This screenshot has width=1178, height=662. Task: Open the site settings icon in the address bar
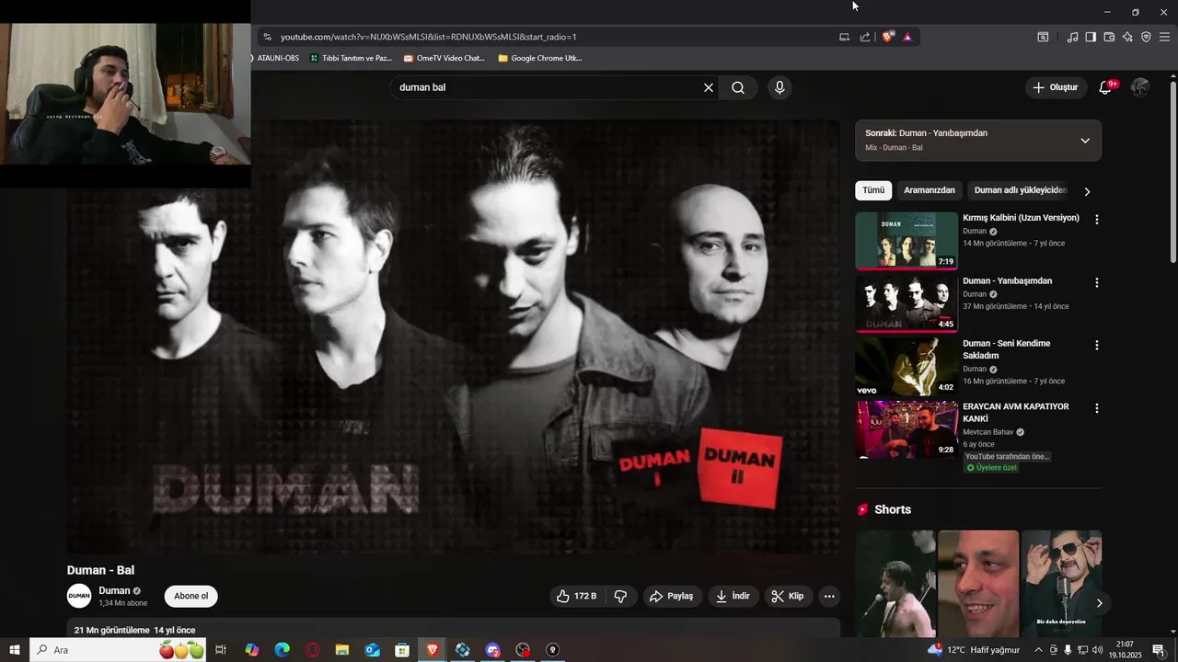(x=267, y=37)
